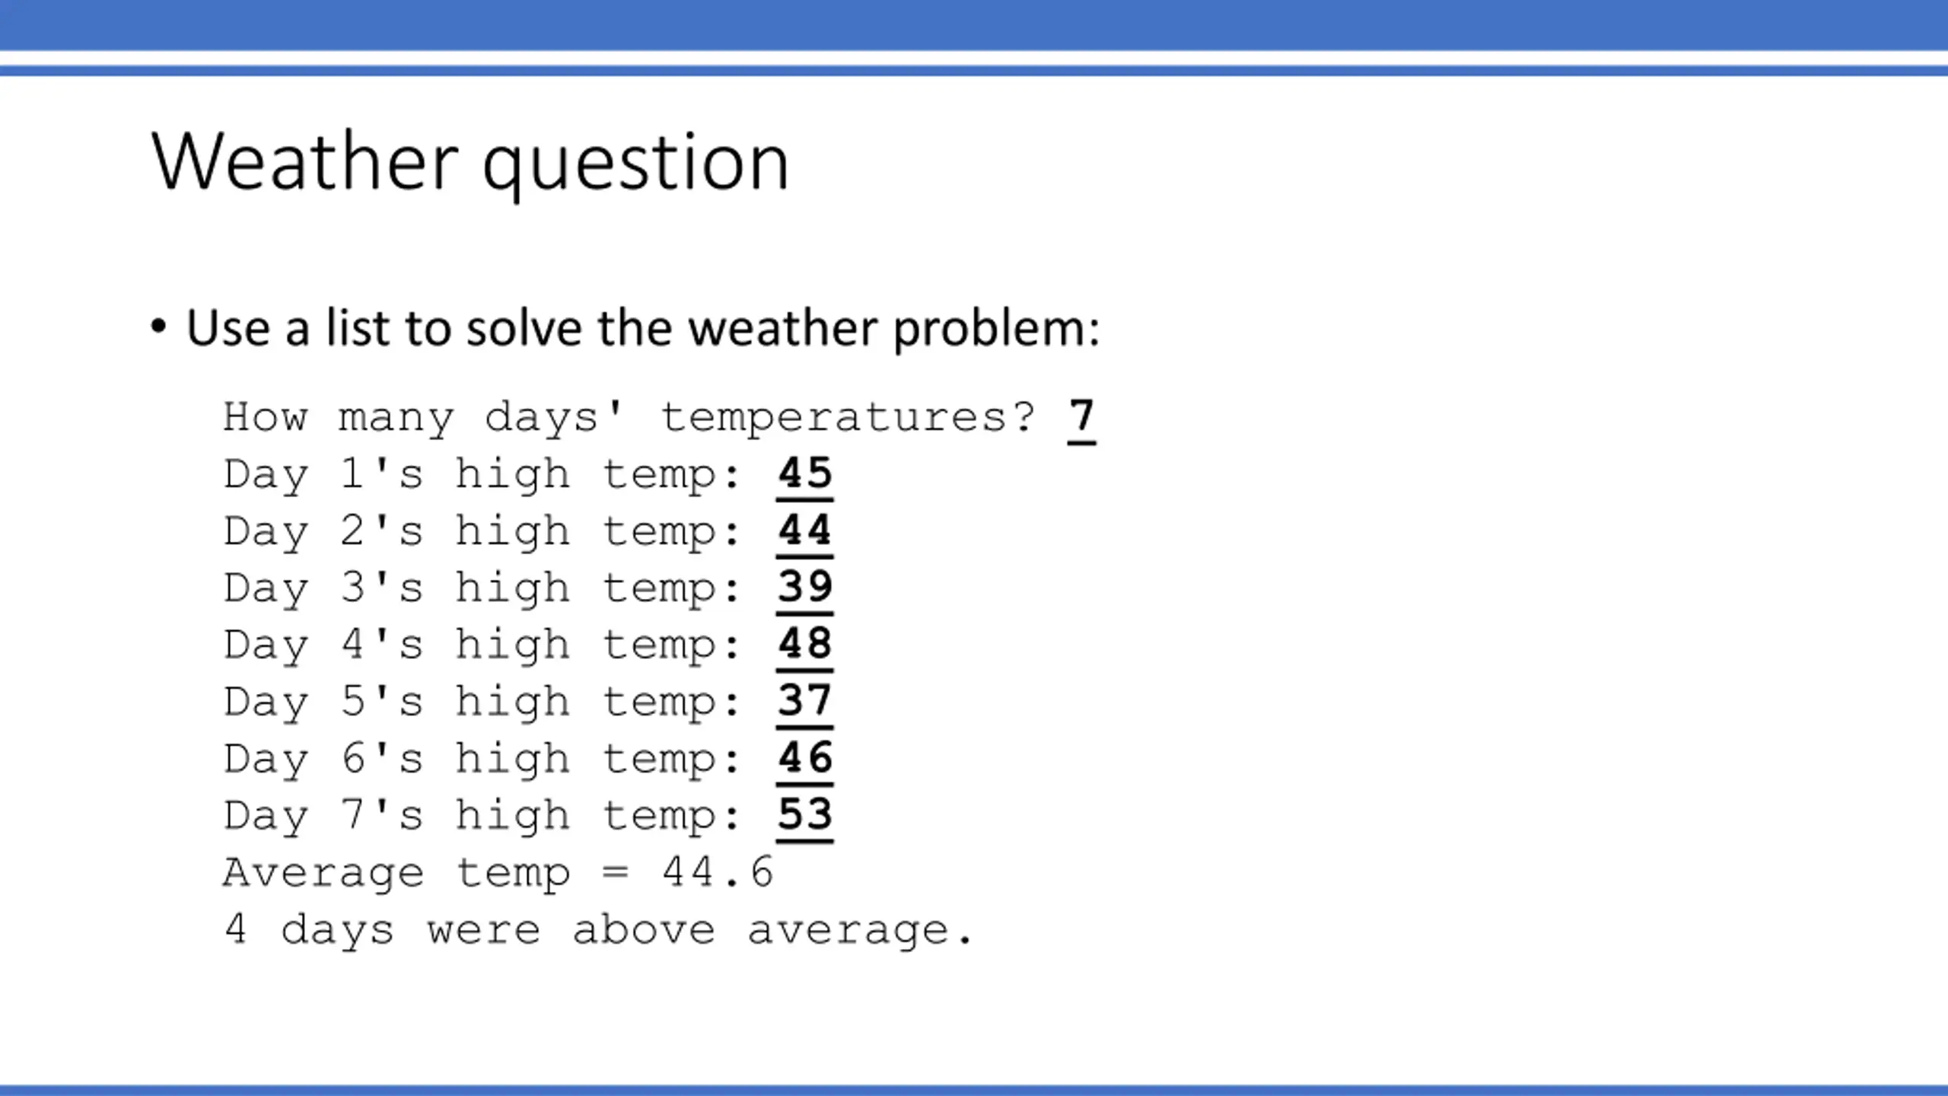
Task: Click the blue footer bar
Action: tap(974, 1090)
